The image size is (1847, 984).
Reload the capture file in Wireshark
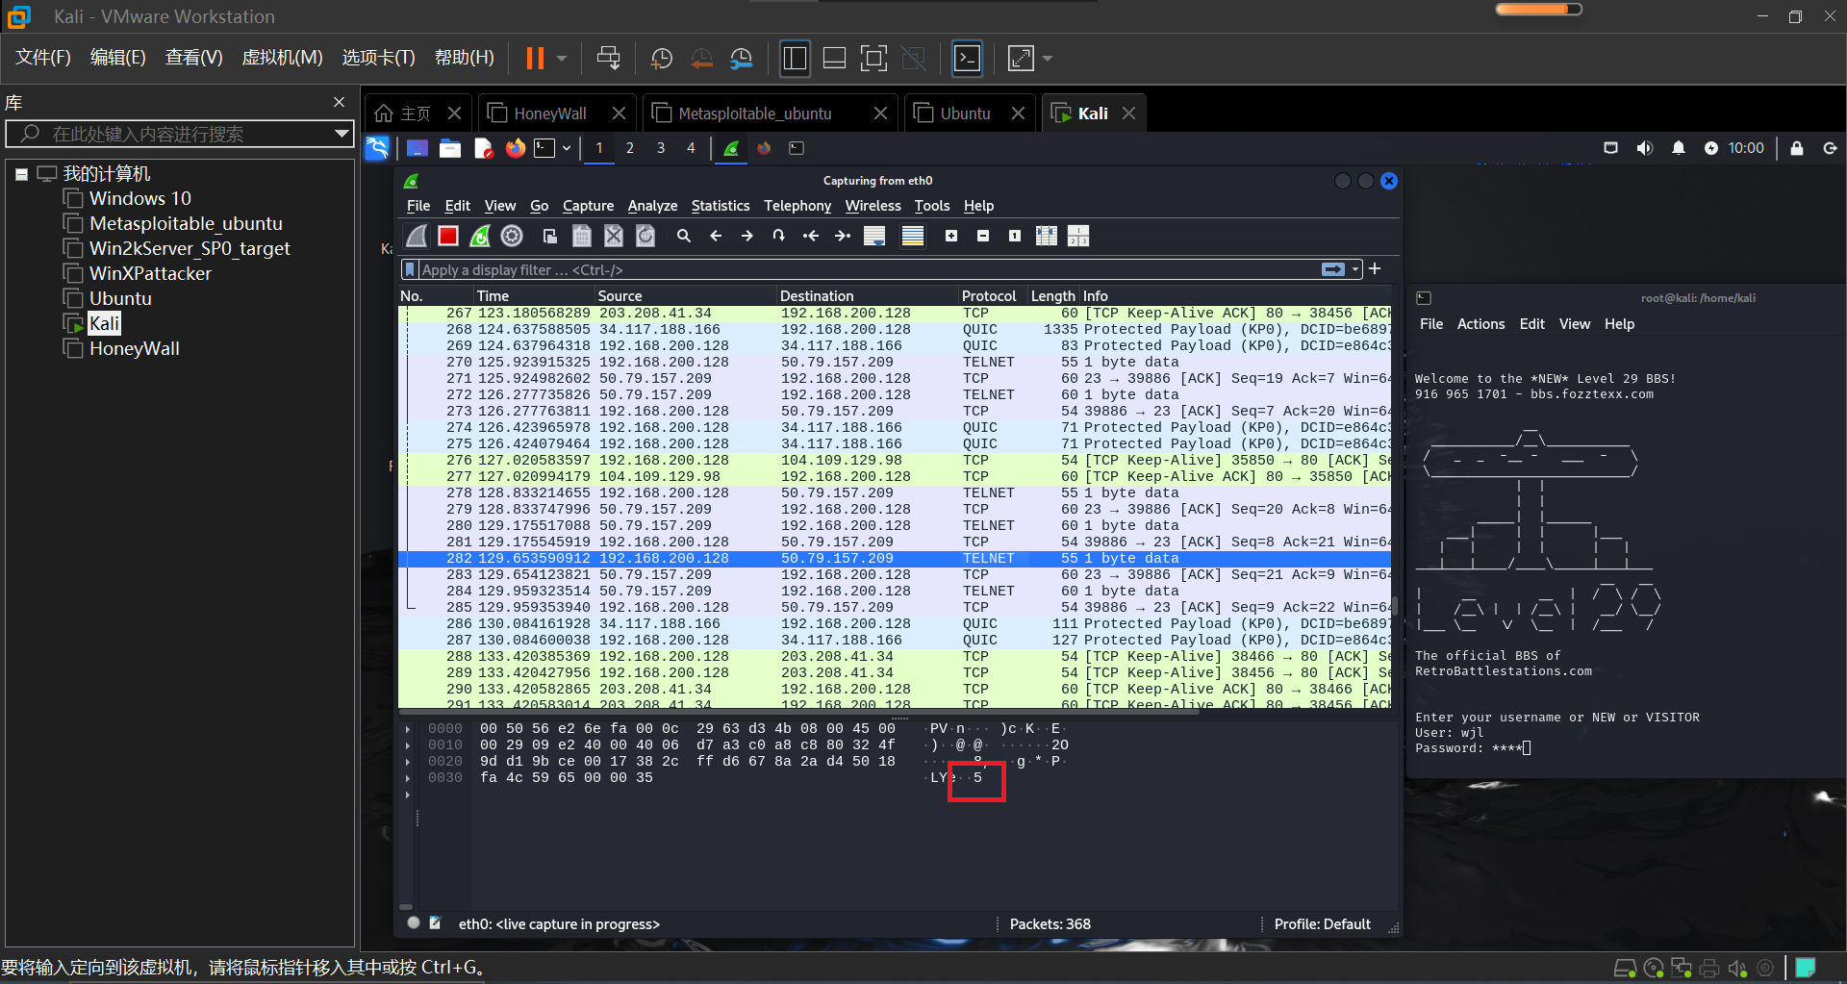click(645, 236)
